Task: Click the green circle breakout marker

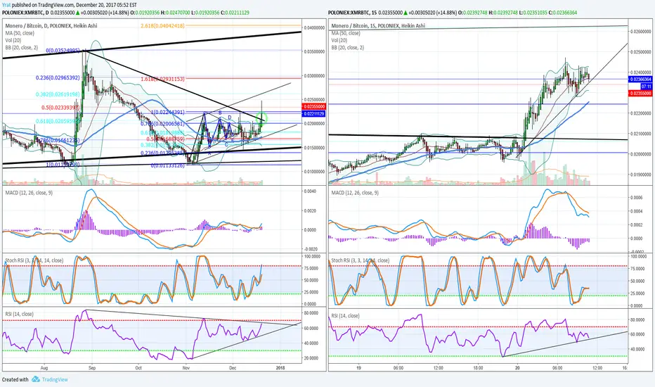Action: [263, 118]
